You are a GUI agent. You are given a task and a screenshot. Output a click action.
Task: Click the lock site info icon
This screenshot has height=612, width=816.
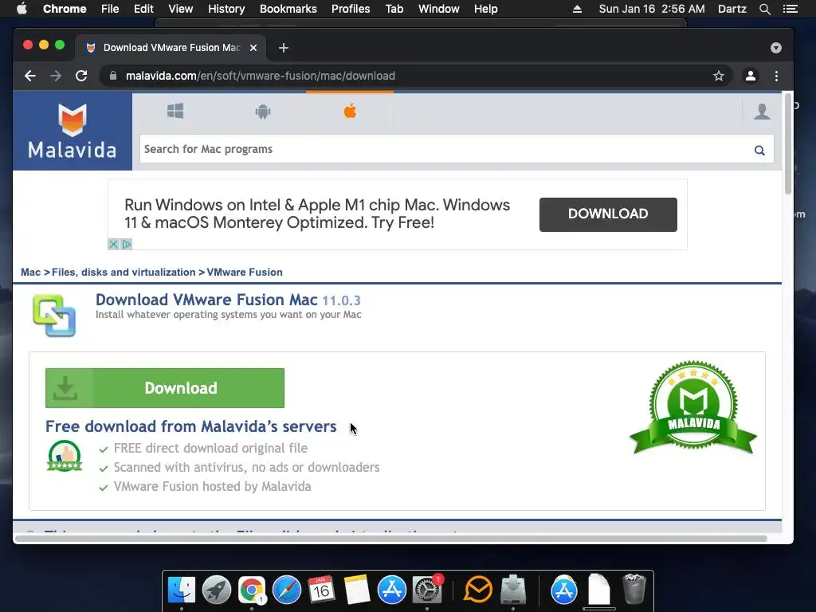[113, 76]
